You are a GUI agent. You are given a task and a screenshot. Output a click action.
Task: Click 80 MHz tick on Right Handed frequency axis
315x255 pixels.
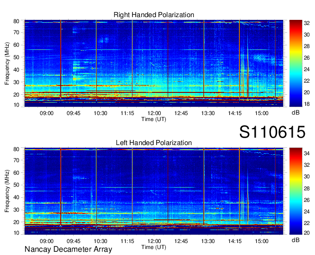tap(16, 21)
